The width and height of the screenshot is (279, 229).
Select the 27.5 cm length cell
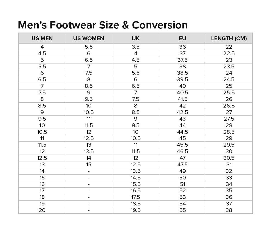point(229,119)
